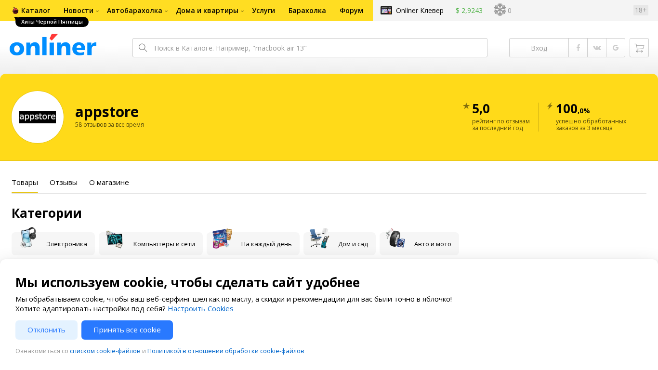This screenshot has width=658, height=370.
Task: Expand the Автобарахолка dropdown arrow
Action: (166, 11)
